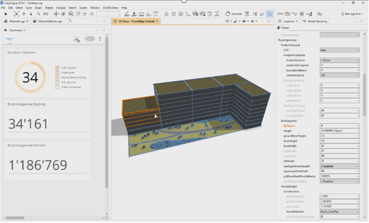369x223 pixels.
Task: Click the Generate models button
Action: tap(235, 14)
